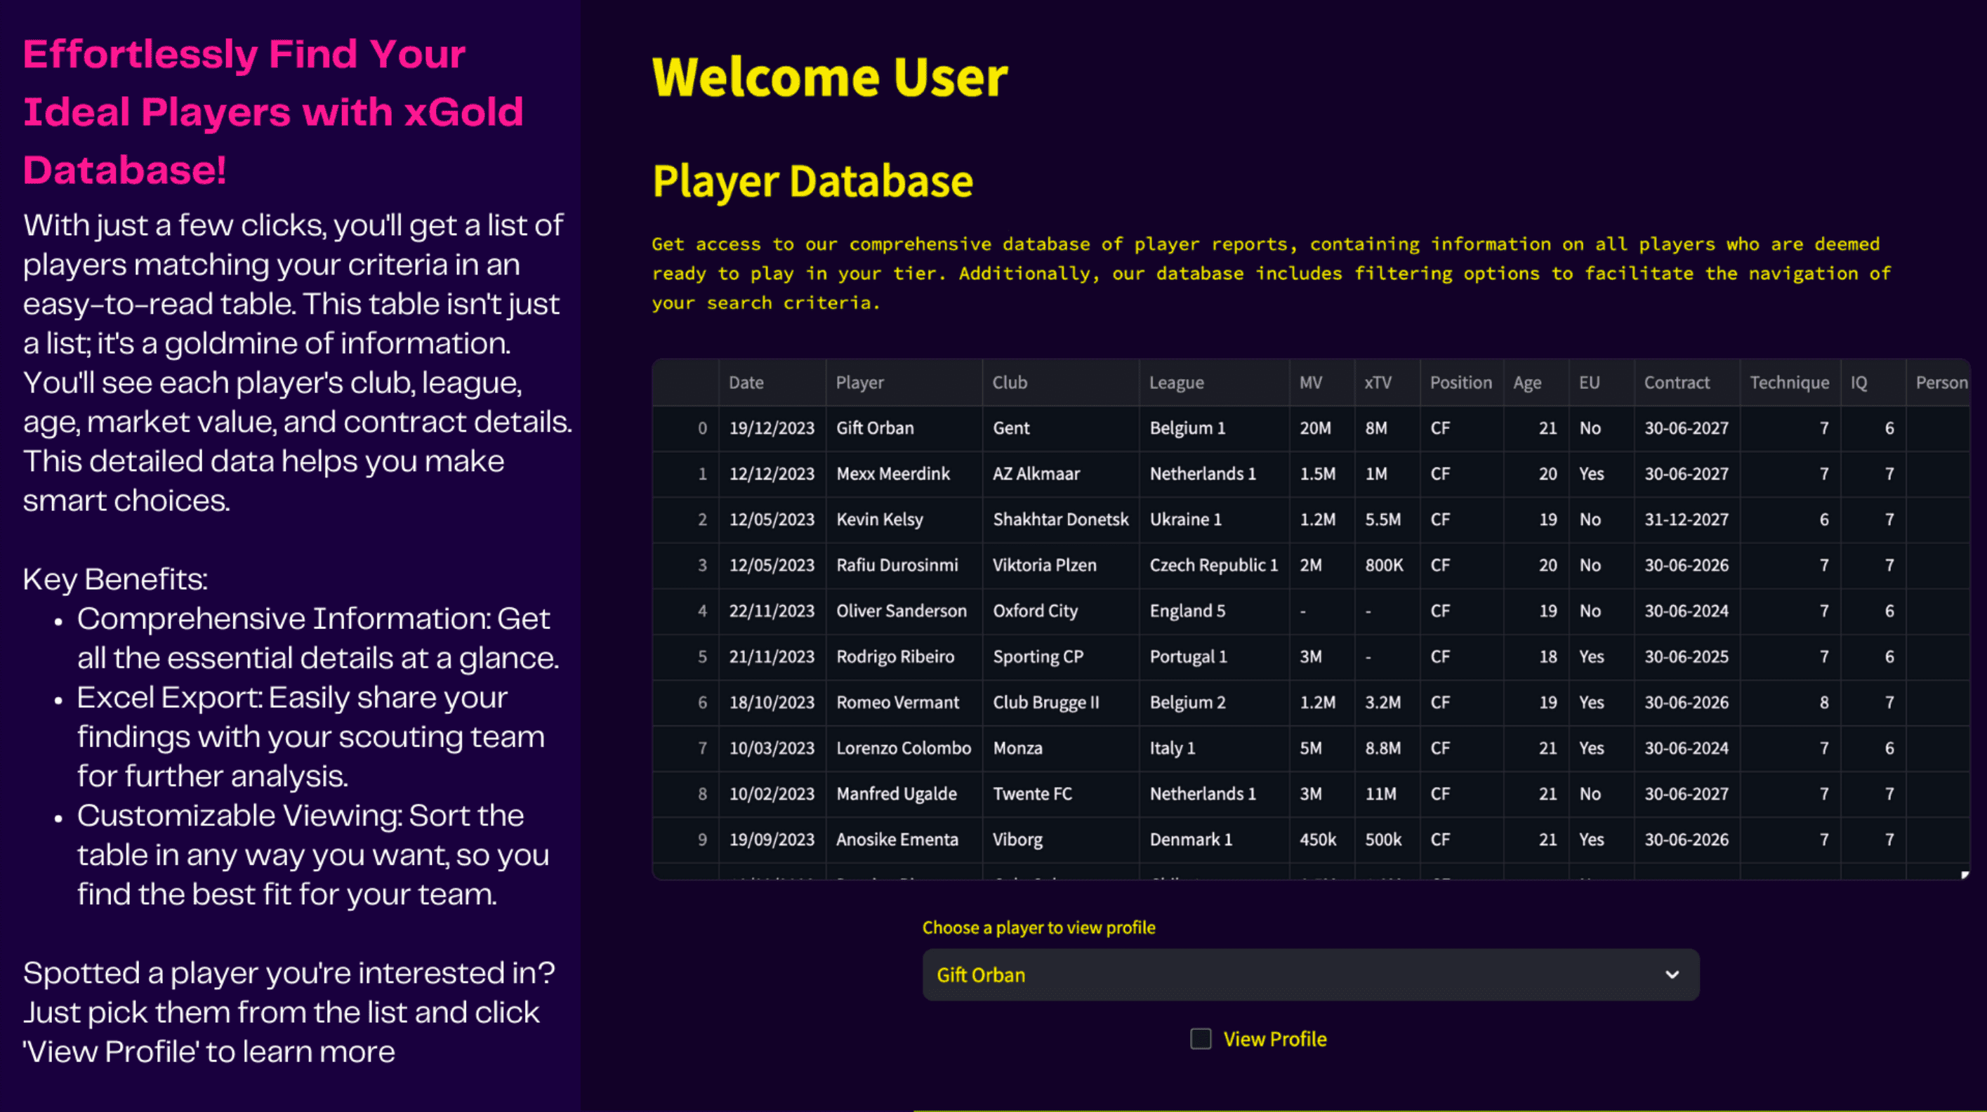Click the Position column header
The height and width of the screenshot is (1112, 1987).
[x=1460, y=383]
